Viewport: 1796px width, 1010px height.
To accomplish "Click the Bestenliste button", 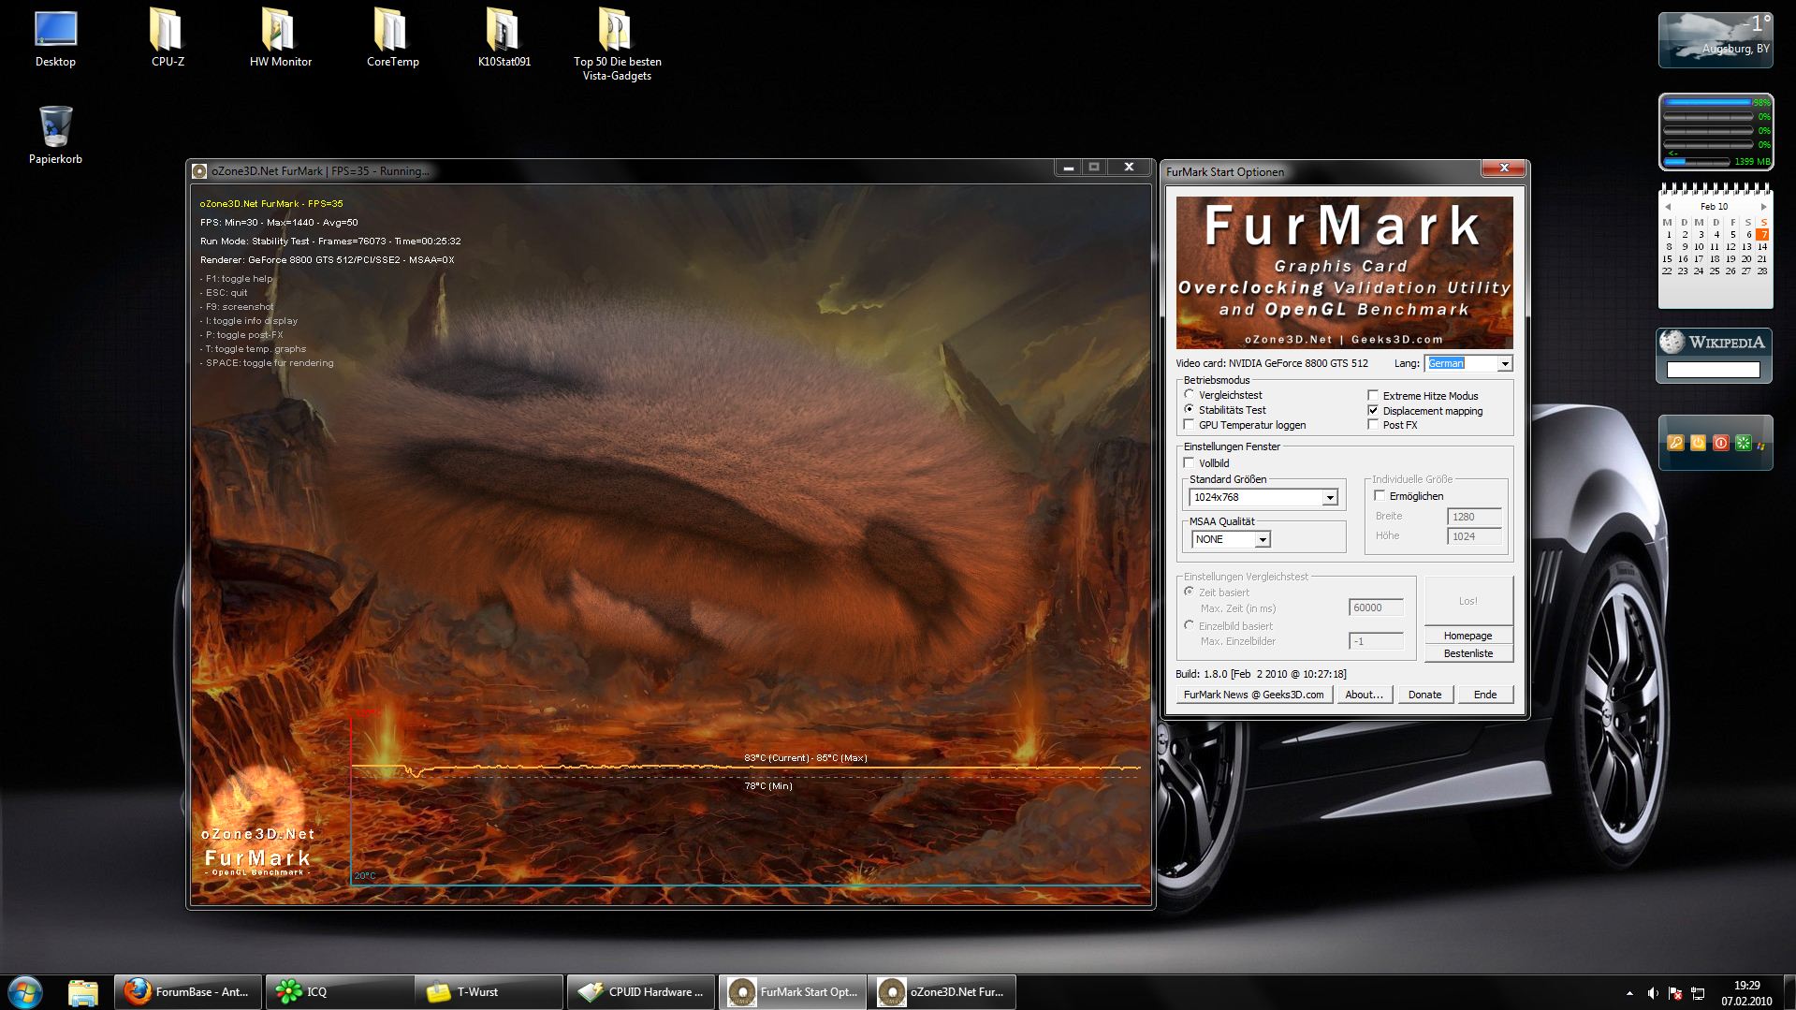I will click(1467, 653).
